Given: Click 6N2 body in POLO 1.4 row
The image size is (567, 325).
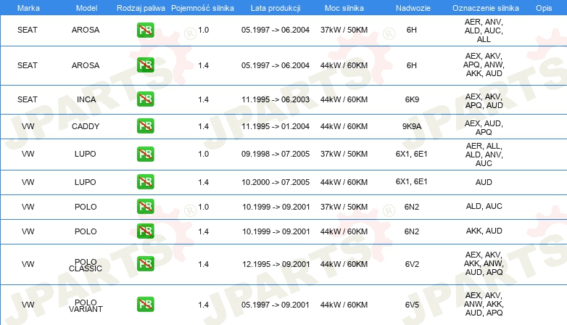Looking at the screenshot, I should [x=412, y=231].
